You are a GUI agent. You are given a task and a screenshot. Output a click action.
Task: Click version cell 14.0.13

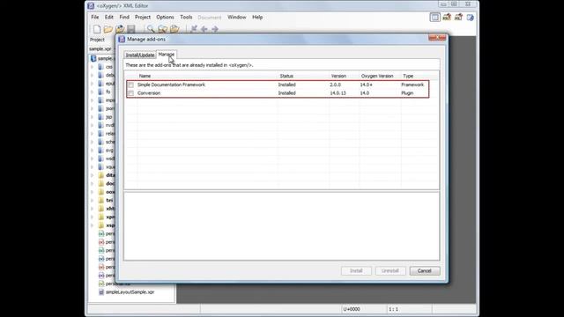click(338, 93)
